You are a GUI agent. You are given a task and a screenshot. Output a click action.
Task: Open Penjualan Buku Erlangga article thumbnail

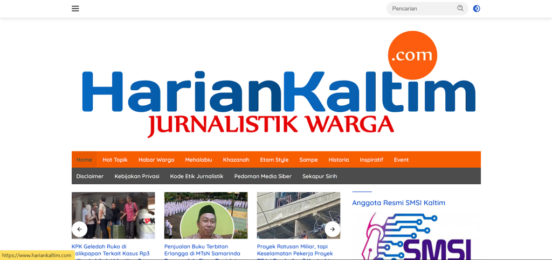point(206,215)
